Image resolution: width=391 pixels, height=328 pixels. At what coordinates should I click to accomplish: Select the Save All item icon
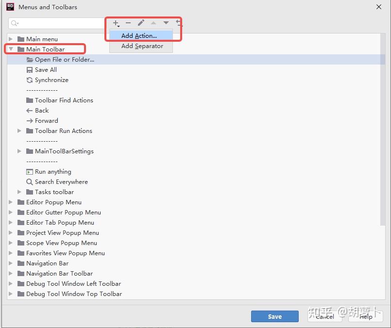point(29,69)
